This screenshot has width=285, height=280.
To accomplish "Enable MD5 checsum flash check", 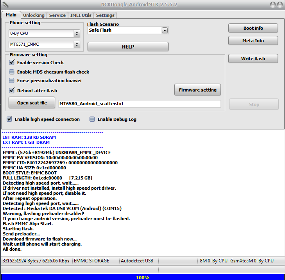I will 12,72.
